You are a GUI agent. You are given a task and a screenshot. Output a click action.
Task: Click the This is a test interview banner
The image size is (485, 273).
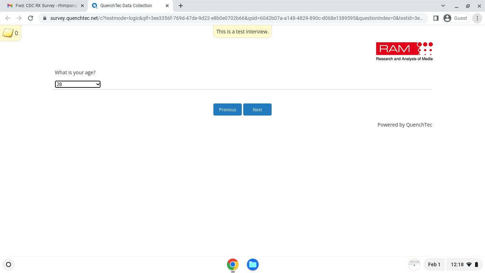click(x=243, y=32)
